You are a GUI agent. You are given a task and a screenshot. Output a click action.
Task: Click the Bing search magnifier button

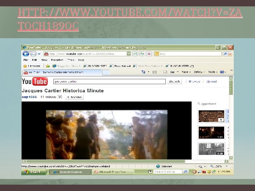[x=225, y=54]
